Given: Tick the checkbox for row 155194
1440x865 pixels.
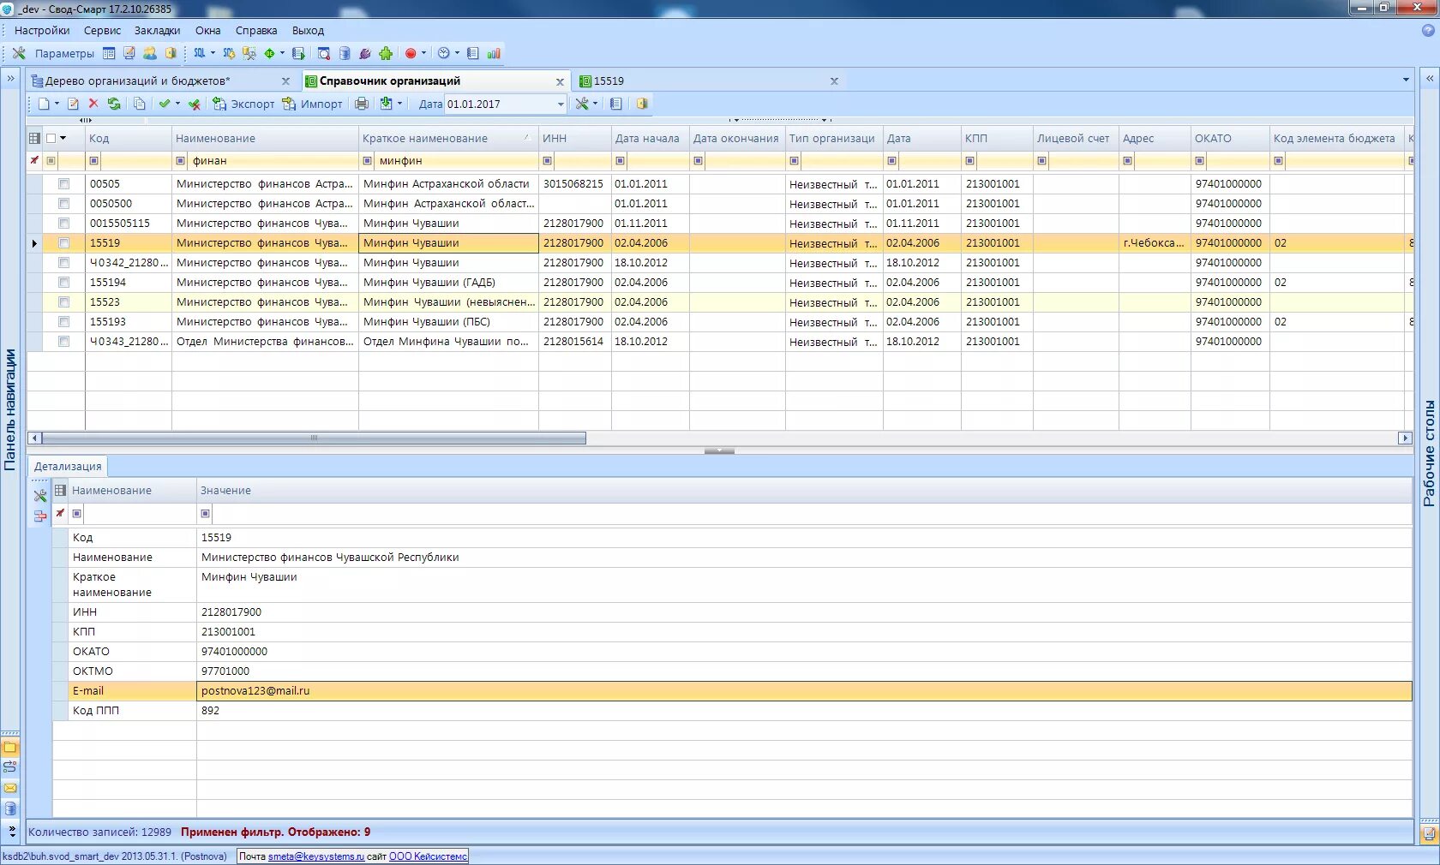Looking at the screenshot, I should 63,282.
